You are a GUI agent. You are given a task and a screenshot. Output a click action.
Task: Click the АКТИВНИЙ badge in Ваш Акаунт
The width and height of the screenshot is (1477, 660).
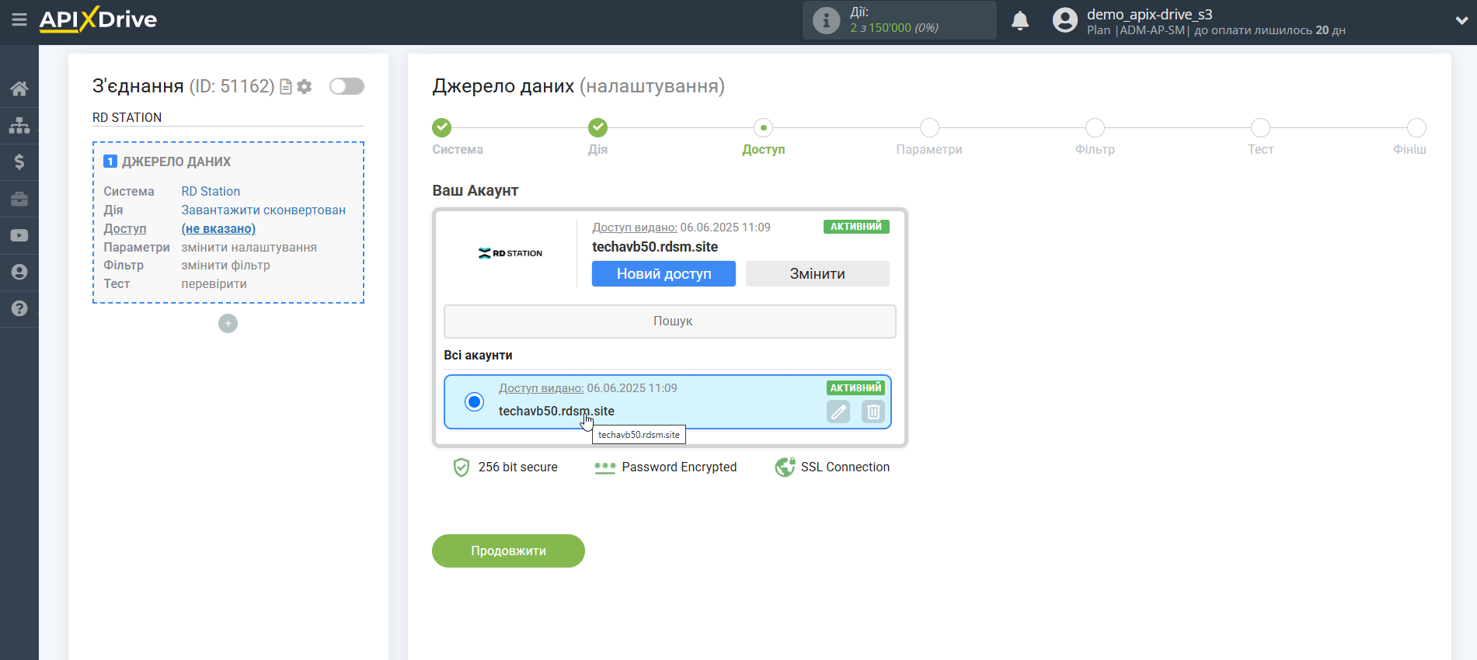click(x=856, y=227)
